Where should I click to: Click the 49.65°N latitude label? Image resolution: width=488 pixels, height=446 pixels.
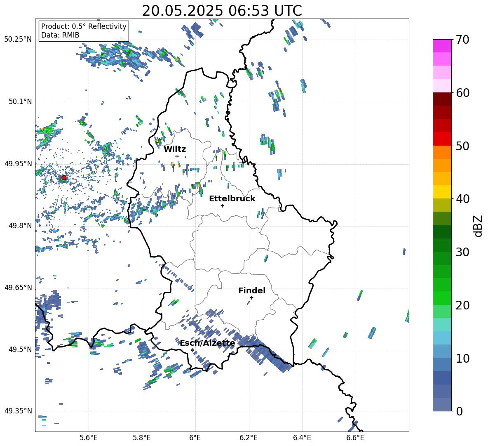coord(18,287)
